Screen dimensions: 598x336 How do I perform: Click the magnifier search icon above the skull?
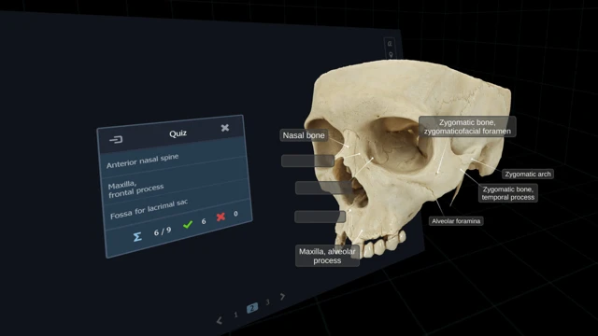coord(390,44)
